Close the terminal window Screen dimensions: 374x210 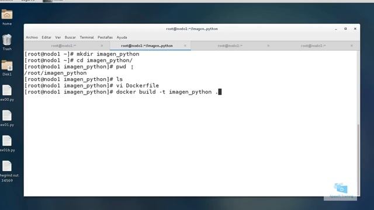pos(355,29)
